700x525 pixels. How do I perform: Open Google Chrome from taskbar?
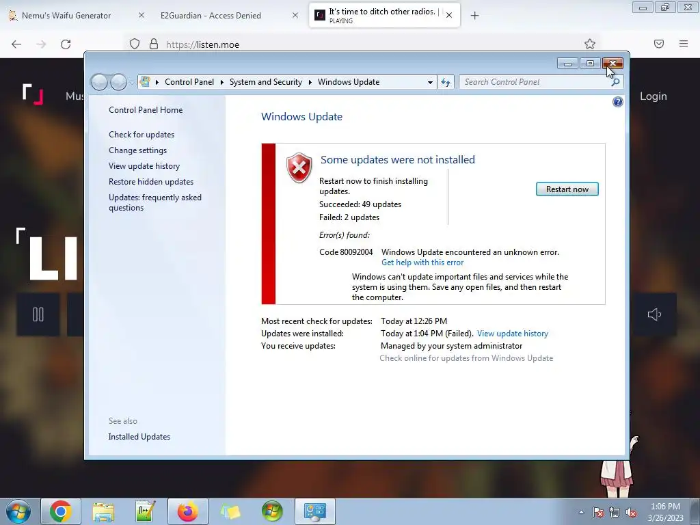coord(61,511)
